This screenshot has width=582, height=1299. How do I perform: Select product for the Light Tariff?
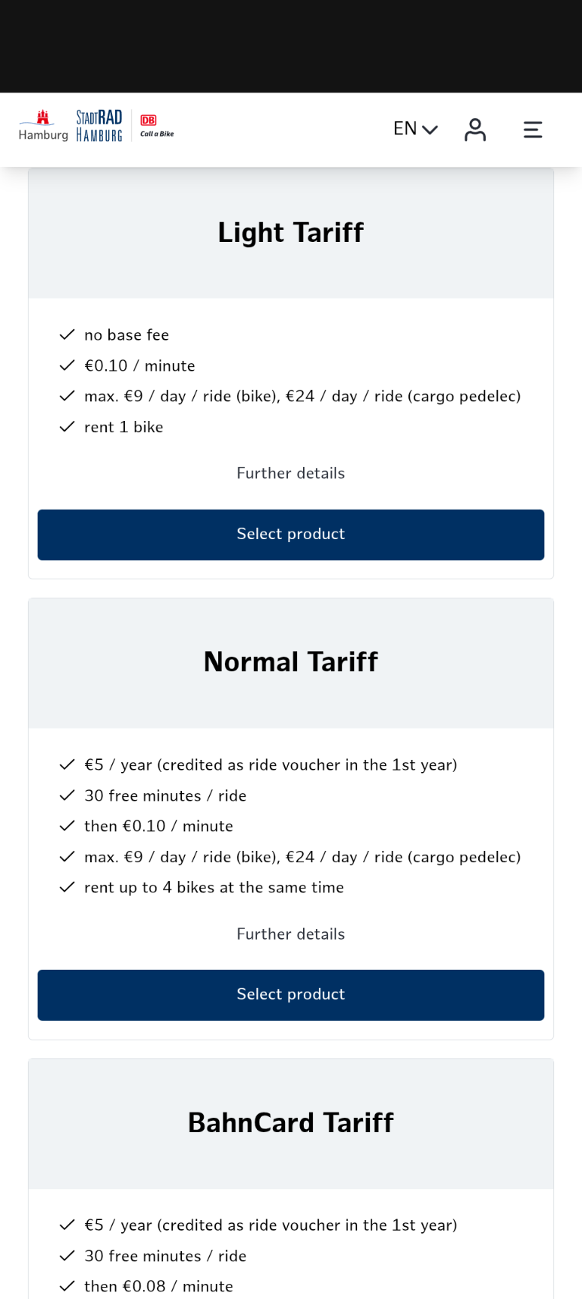[x=291, y=535]
